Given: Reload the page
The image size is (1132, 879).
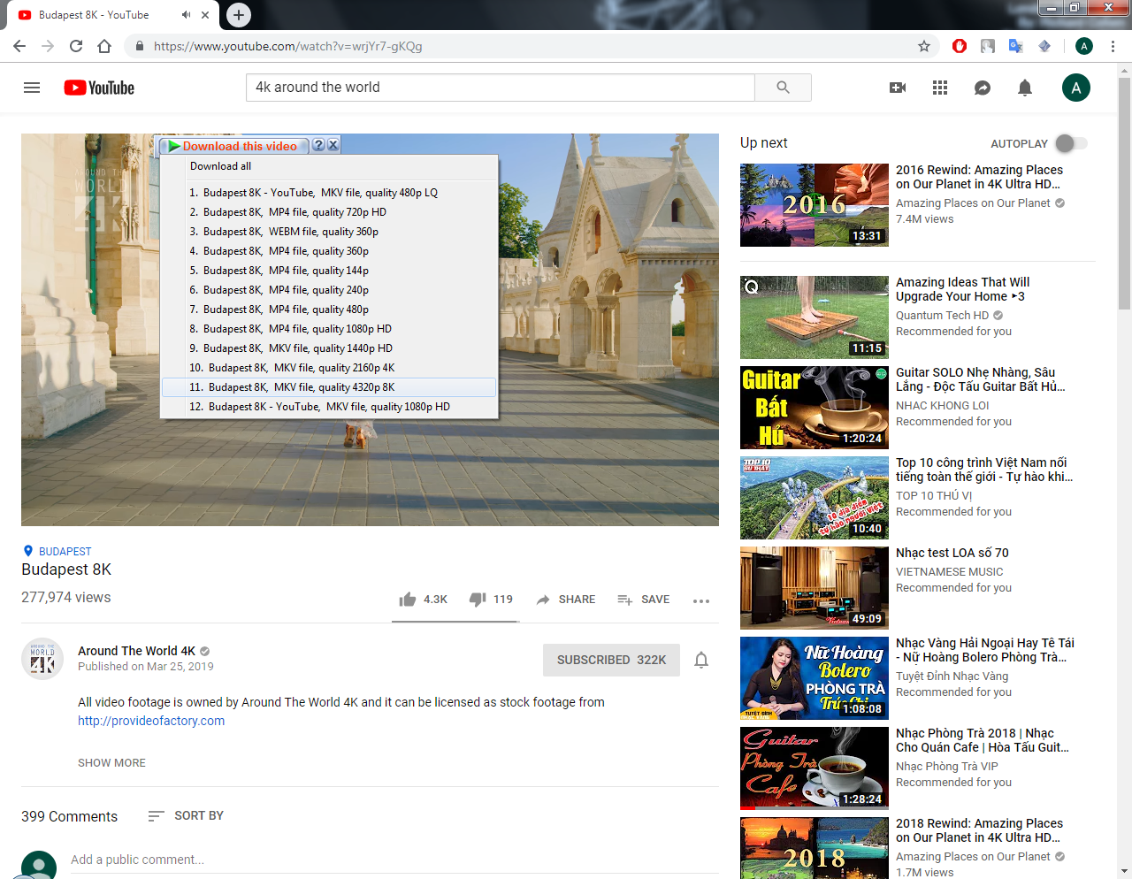Looking at the screenshot, I should click(x=76, y=46).
